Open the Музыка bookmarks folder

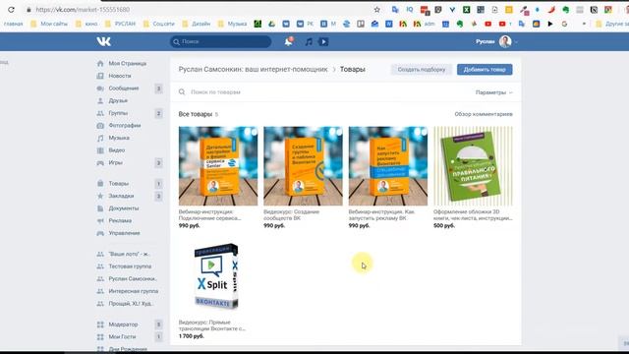point(233,24)
